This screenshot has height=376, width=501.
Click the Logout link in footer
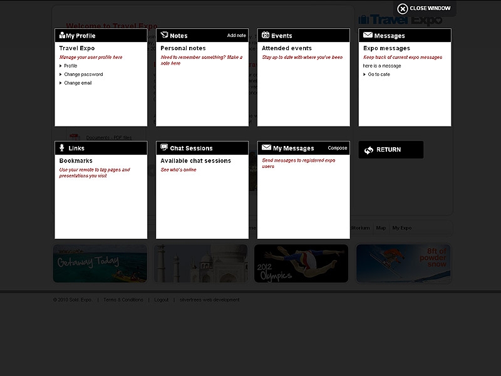click(x=161, y=300)
